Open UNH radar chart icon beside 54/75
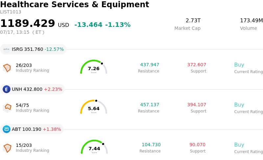The width and height of the screenshot is (263, 160). tap(7, 108)
